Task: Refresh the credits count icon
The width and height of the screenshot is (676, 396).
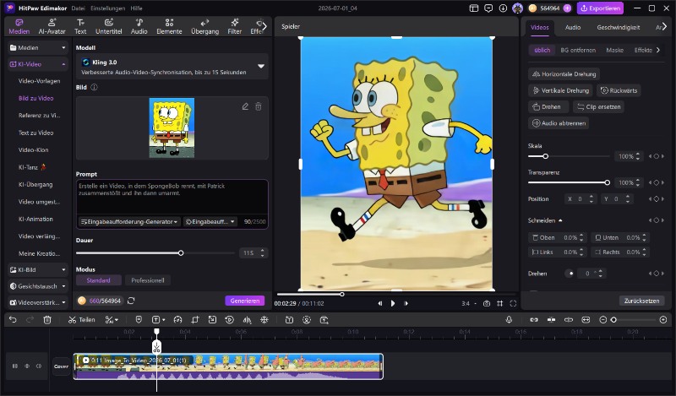Action: click(131, 301)
